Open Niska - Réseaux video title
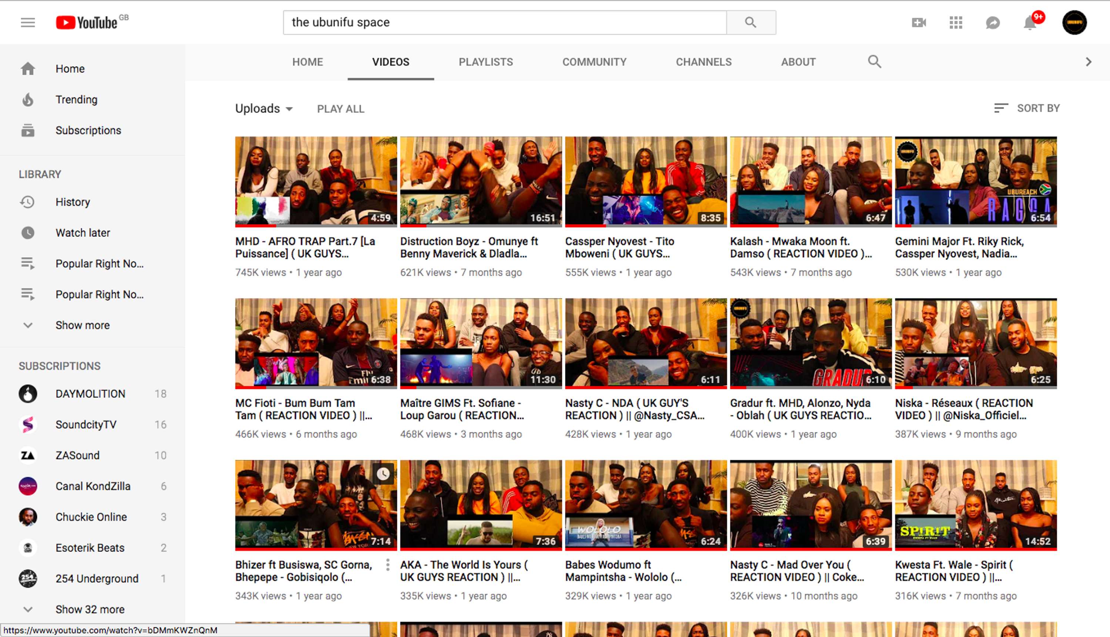Image resolution: width=1110 pixels, height=637 pixels. click(964, 409)
